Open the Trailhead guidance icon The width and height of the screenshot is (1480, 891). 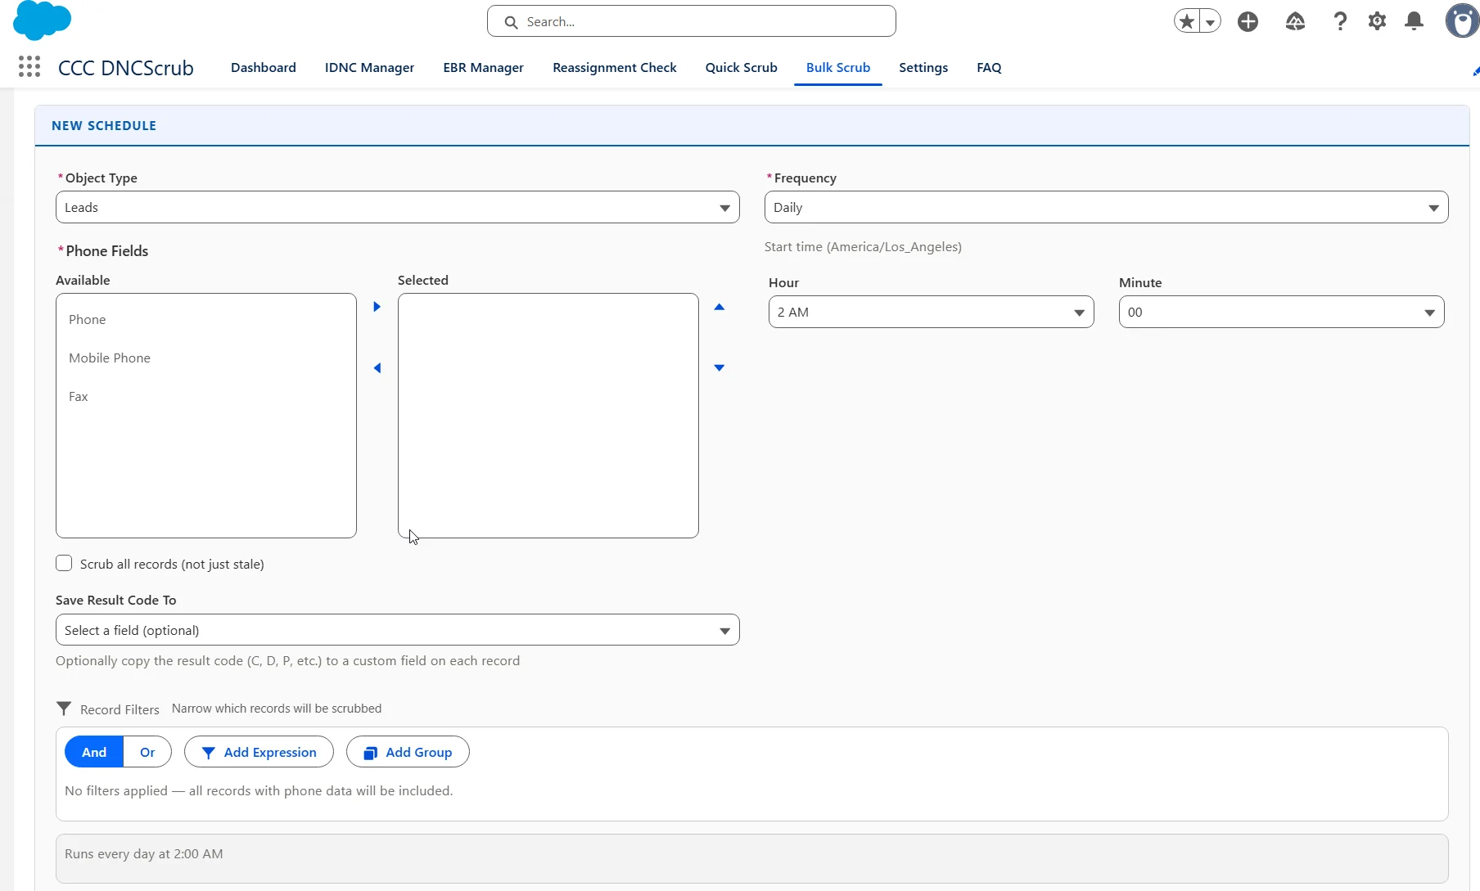(1295, 21)
